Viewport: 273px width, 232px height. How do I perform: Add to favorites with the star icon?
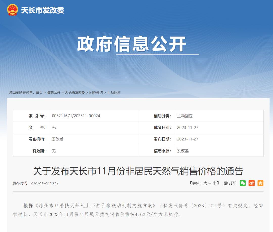pos(260,183)
